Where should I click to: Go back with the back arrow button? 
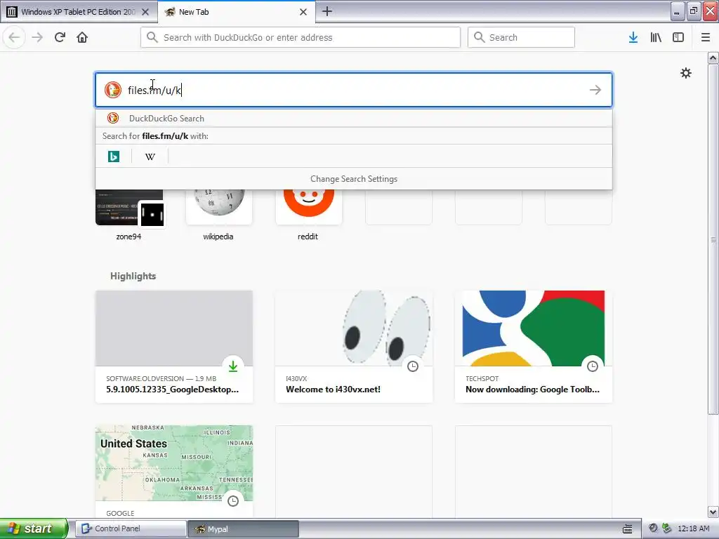pyautogui.click(x=14, y=38)
